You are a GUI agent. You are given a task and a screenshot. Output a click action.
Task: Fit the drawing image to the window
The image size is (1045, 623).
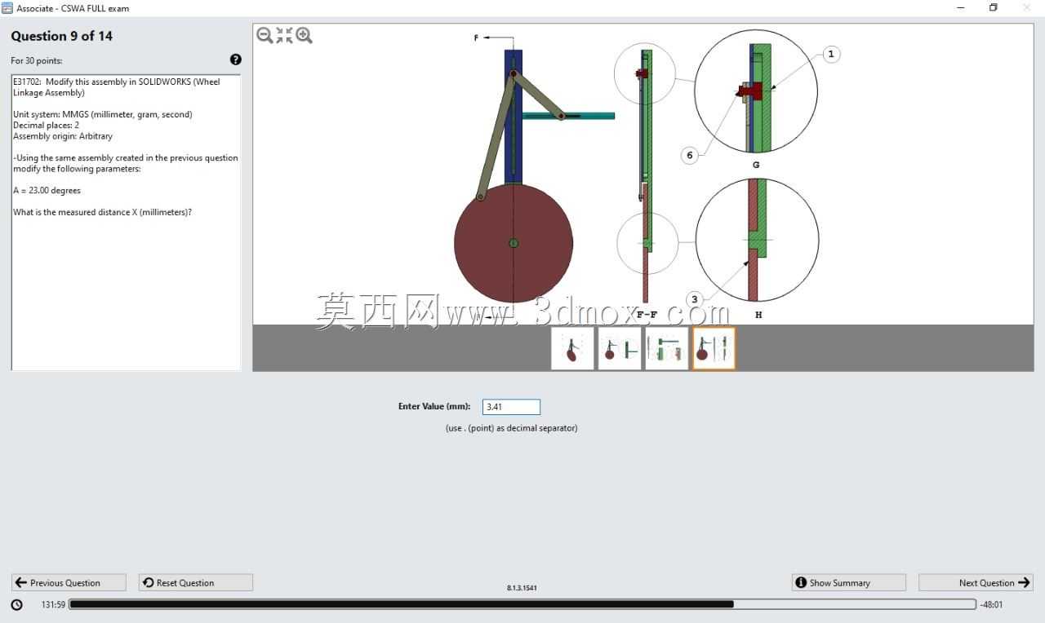[284, 35]
